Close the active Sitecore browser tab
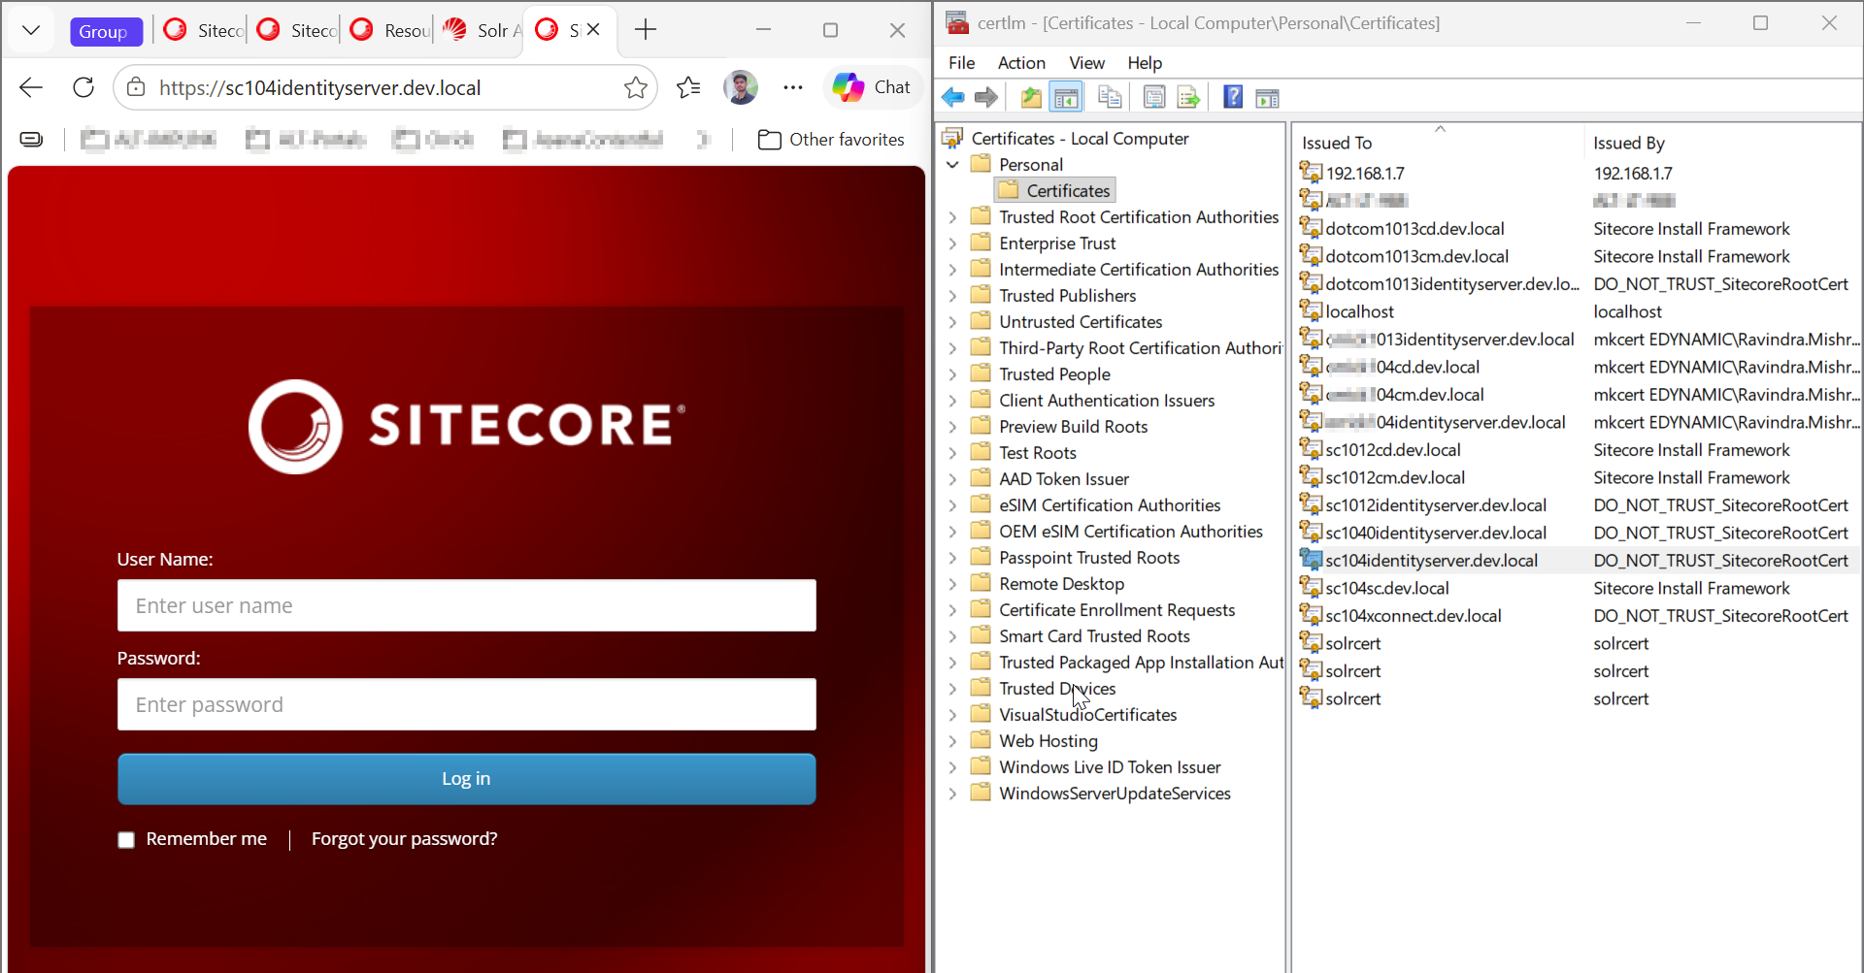The height and width of the screenshot is (973, 1864). pyautogui.click(x=594, y=29)
